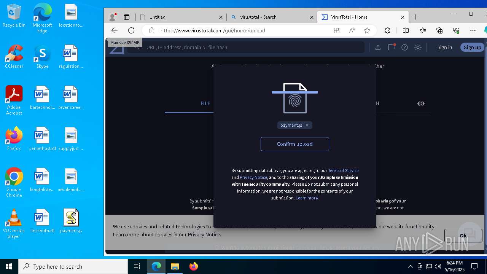Viewport: 487px width, 274px height.
Task: Open the Edge Favorites list icon
Action: [x=423, y=30]
